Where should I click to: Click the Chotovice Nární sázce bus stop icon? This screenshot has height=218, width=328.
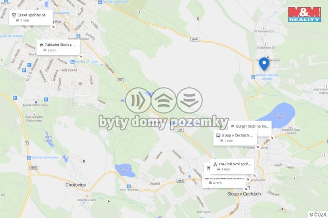29,157
